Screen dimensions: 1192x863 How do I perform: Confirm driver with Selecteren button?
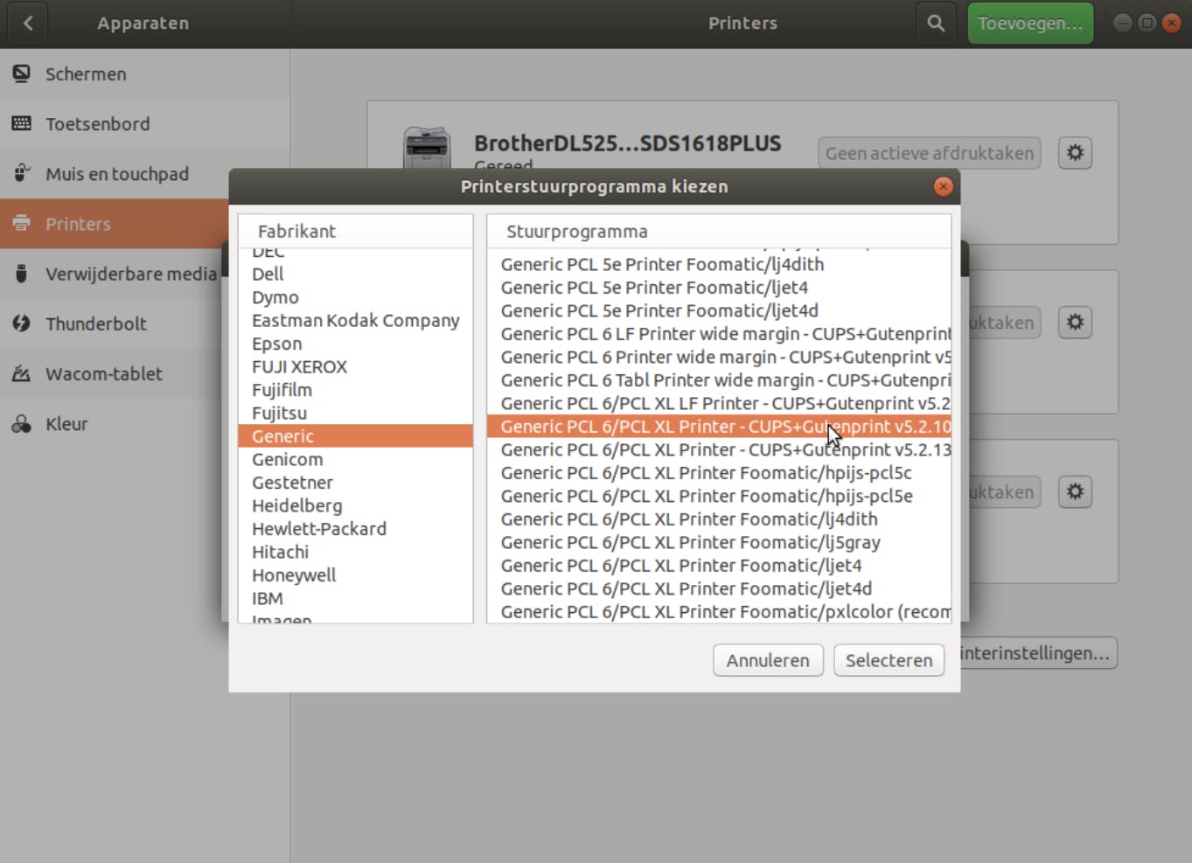[889, 660]
